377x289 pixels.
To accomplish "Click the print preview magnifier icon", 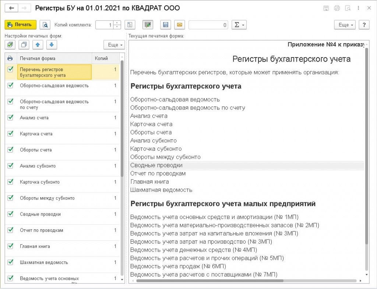I will [45, 25].
